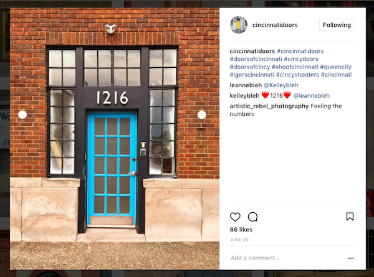Open the cincinnatidoors profile avatar
Viewport: 374px width, 277px height.
pos(238,25)
